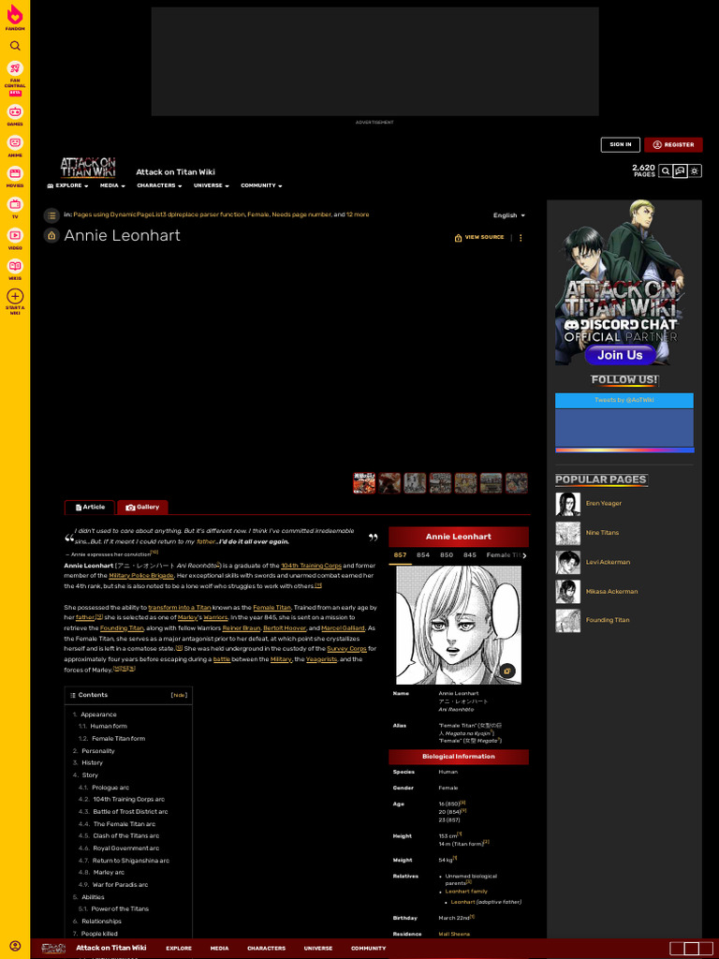Select the Female Titan infobox tab
Screen dimensions: 719x959
click(x=503, y=555)
